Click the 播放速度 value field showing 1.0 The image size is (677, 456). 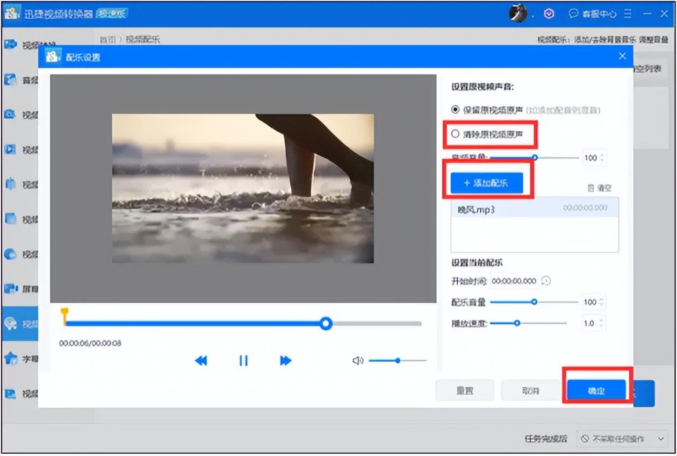[589, 323]
